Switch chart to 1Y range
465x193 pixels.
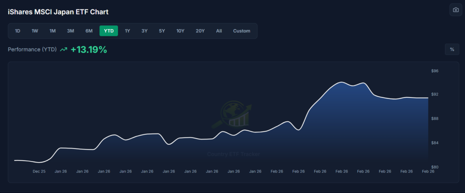click(x=127, y=31)
